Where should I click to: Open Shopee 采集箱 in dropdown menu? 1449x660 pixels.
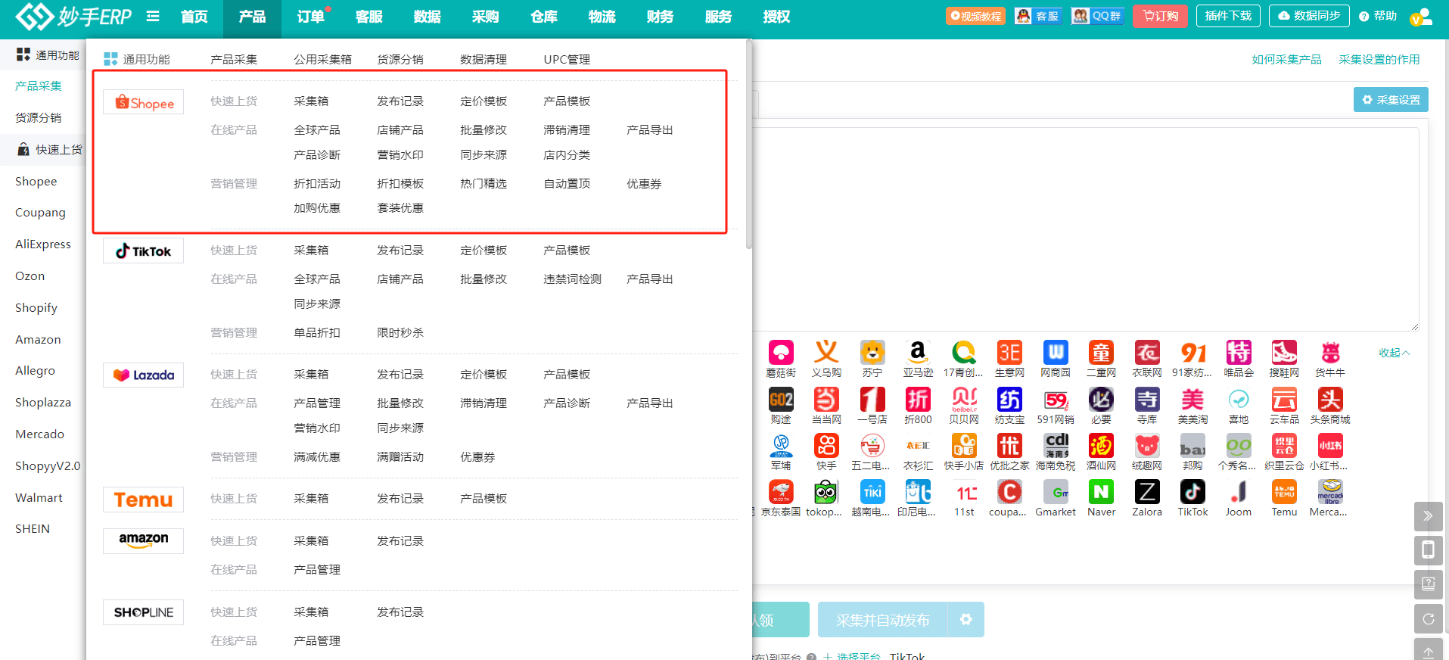tap(311, 101)
